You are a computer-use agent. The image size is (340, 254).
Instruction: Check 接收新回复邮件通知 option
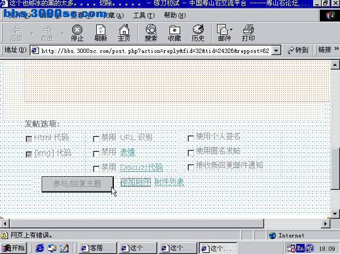[x=191, y=167]
